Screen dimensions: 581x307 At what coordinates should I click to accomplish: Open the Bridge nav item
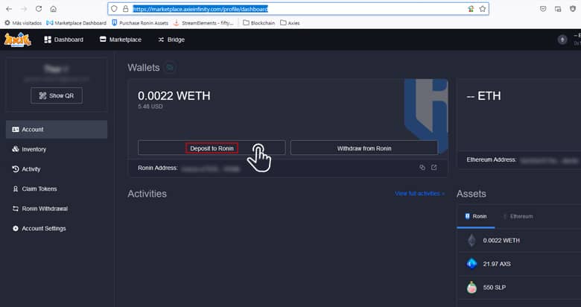[x=171, y=39]
